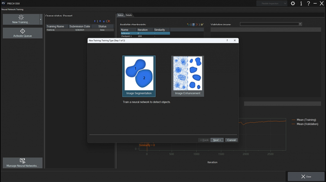Cancel the New Training dialog

[x=231, y=140]
